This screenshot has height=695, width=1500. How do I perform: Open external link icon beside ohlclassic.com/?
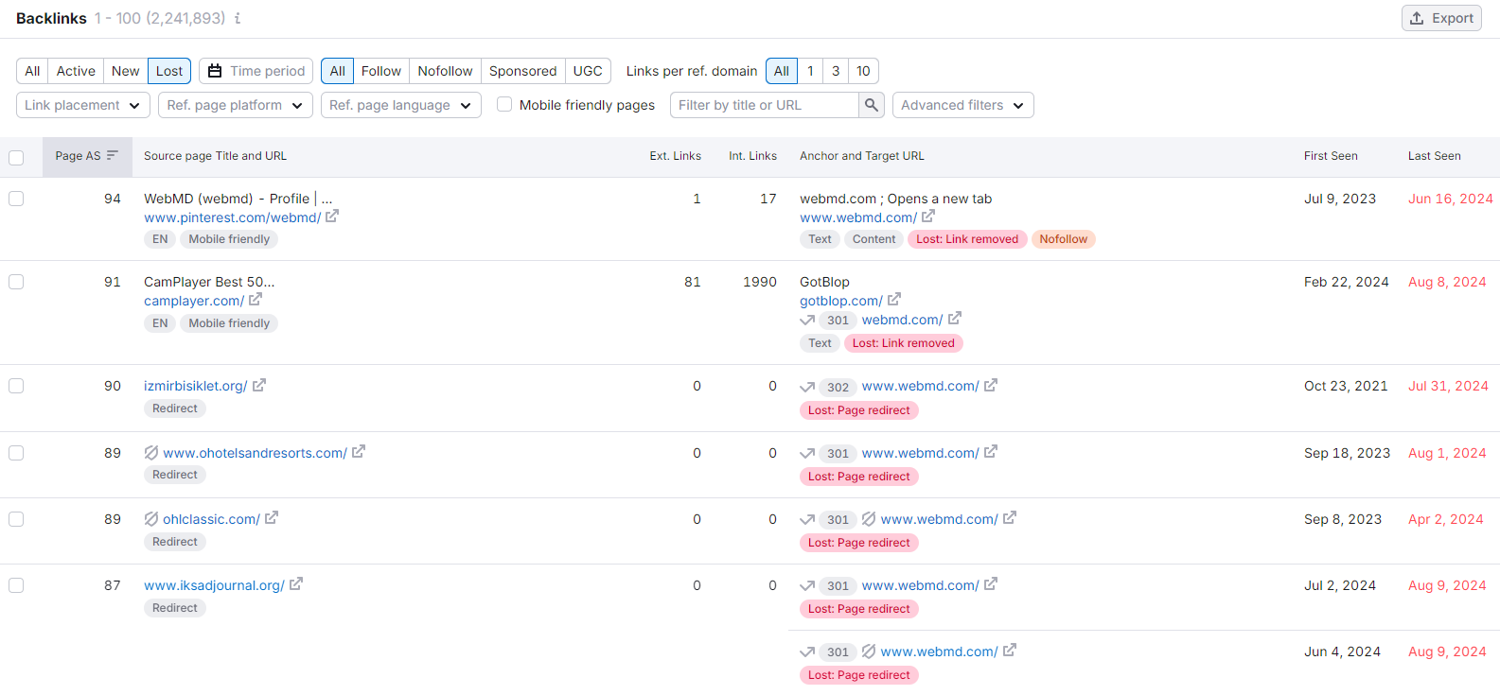(x=272, y=518)
